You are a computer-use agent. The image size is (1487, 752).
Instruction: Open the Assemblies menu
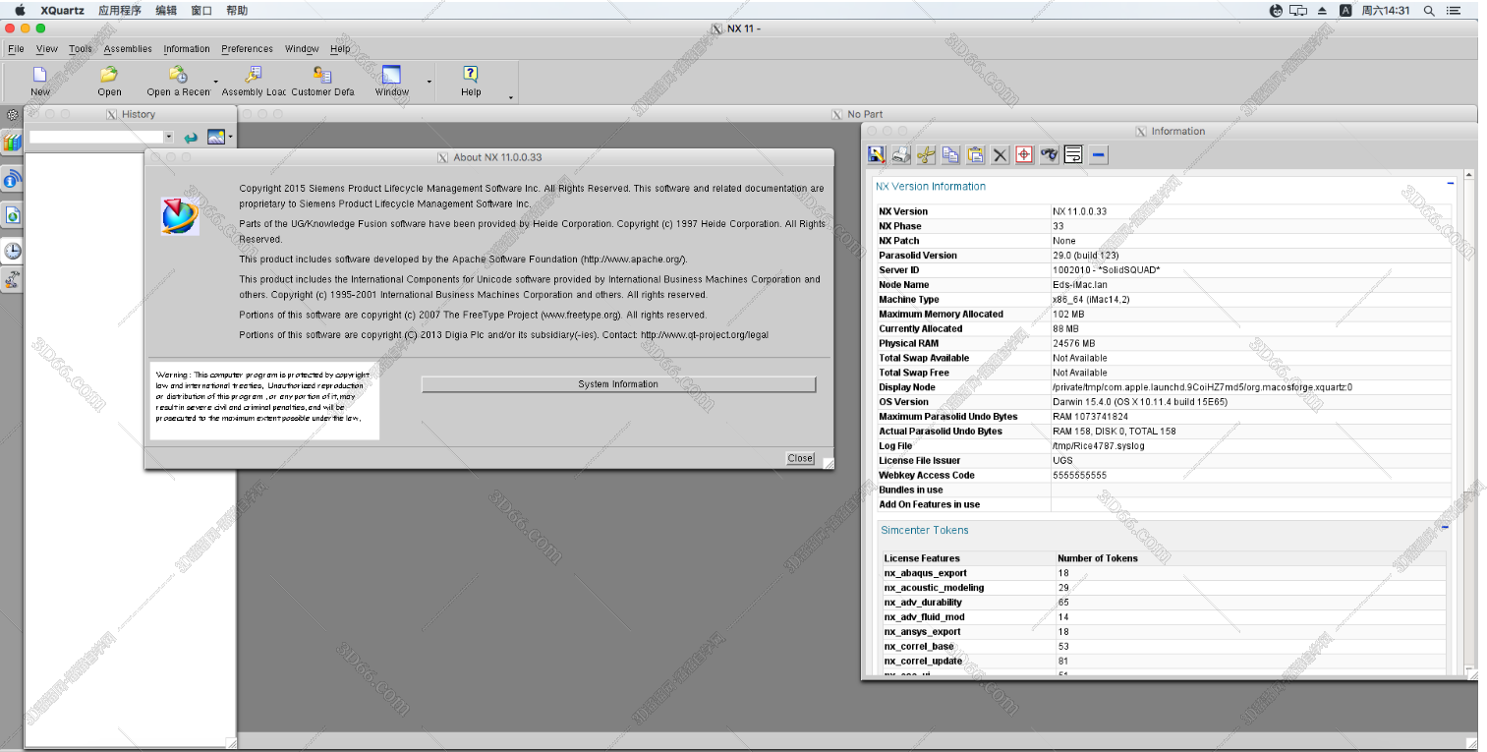tap(128, 48)
